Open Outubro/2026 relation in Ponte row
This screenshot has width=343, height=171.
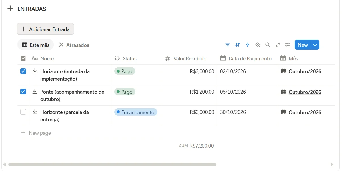coord(305,92)
